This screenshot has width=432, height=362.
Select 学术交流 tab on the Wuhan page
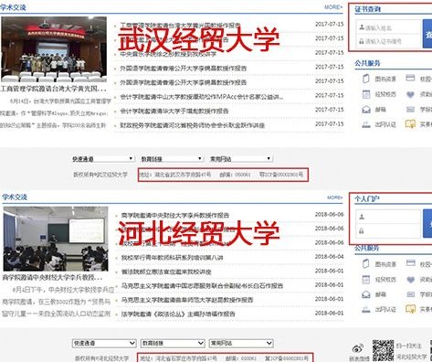coord(14,7)
